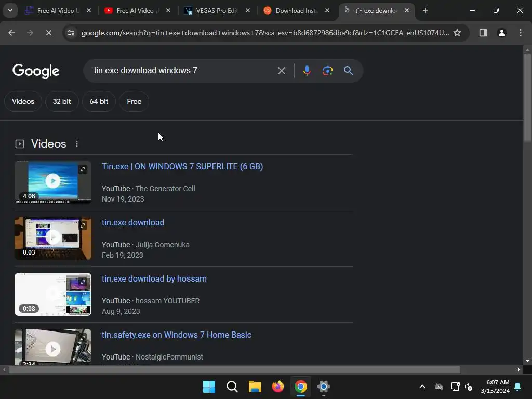Click the scroll down arrow
The width and height of the screenshot is (532, 399).
point(527,361)
